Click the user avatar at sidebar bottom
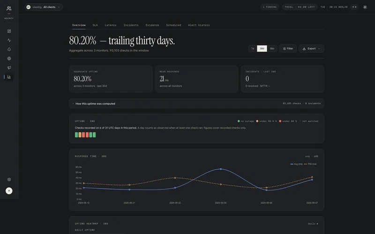 pyautogui.click(x=9, y=190)
